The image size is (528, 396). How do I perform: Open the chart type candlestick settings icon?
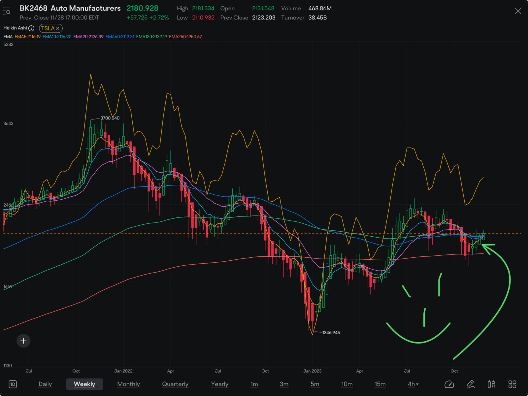491,384
